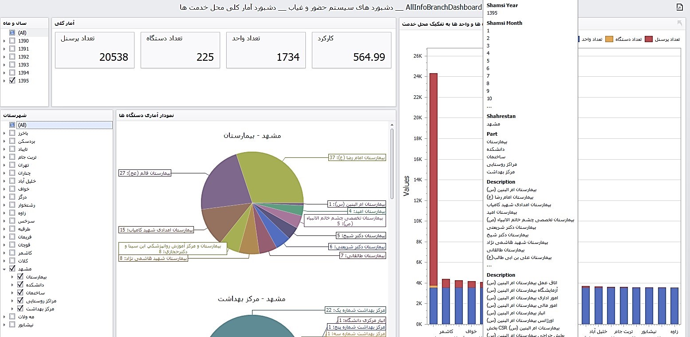Uncheck بیمارستان under مشهد
Viewport: 690px width, 337px height.
pyautogui.click(x=20, y=277)
